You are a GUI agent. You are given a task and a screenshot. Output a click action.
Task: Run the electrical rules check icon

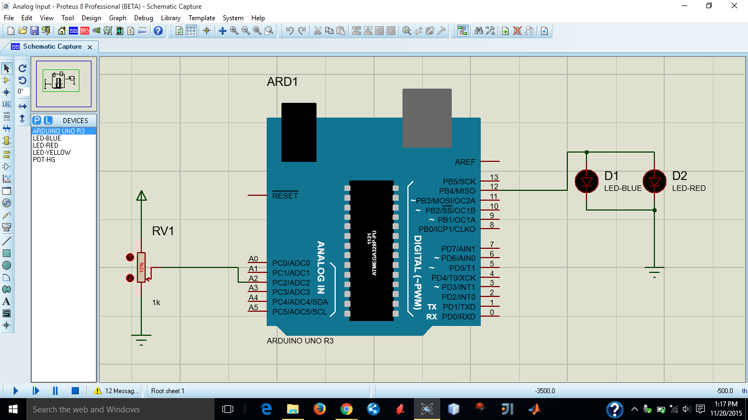click(x=544, y=31)
